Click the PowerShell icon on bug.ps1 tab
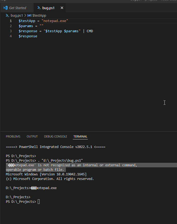This screenshot has width=177, height=224. tap(39, 8)
